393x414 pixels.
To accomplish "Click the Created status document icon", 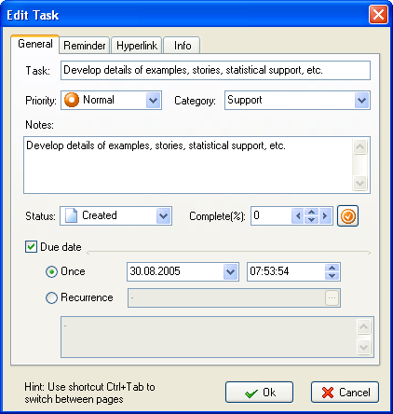I will (71, 215).
